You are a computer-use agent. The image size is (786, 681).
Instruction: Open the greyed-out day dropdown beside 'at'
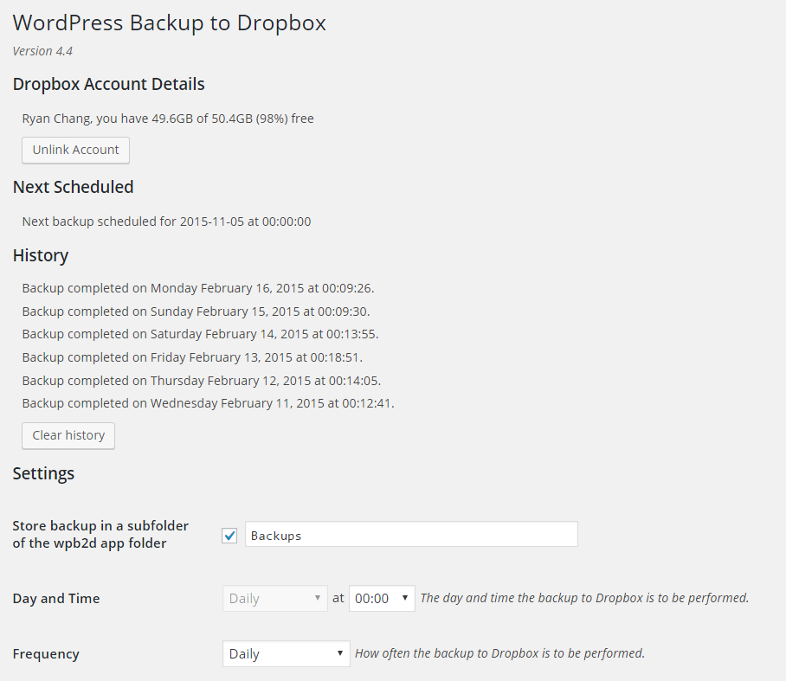(274, 598)
